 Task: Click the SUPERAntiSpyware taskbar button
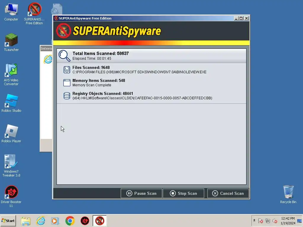pyautogui.click(x=99, y=221)
